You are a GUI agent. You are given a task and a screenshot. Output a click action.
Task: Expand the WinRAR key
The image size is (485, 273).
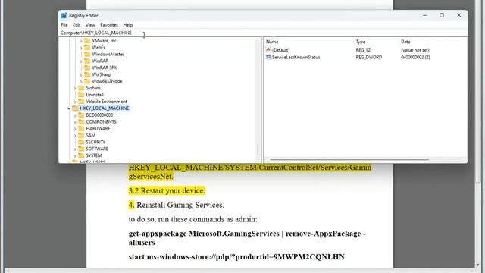pos(81,61)
